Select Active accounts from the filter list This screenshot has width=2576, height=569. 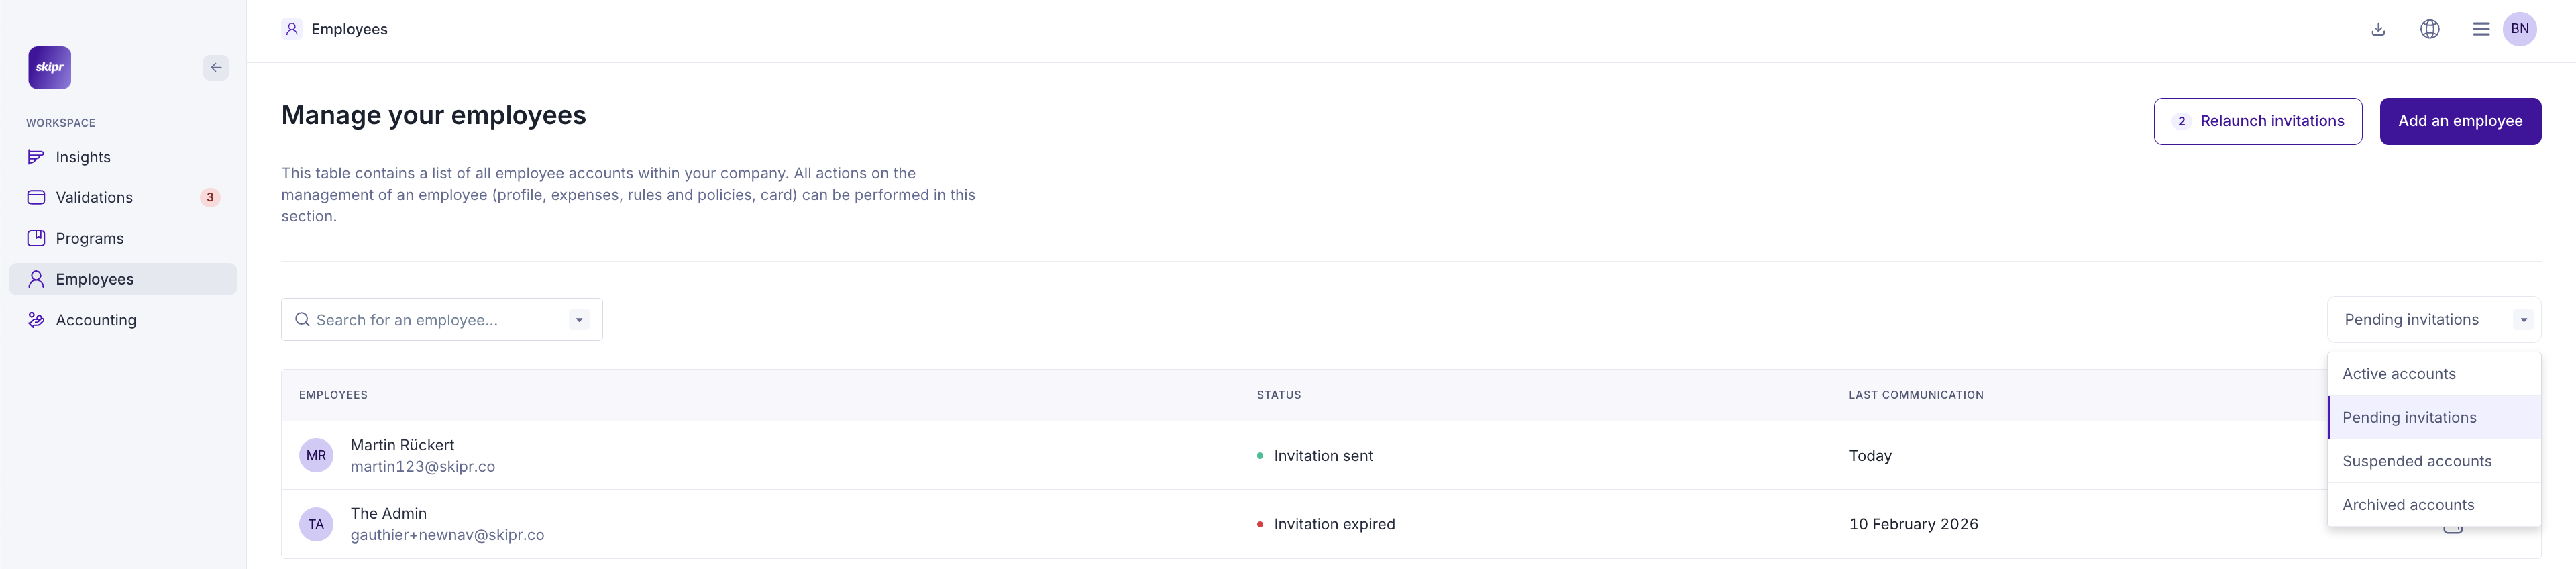pyautogui.click(x=2398, y=374)
